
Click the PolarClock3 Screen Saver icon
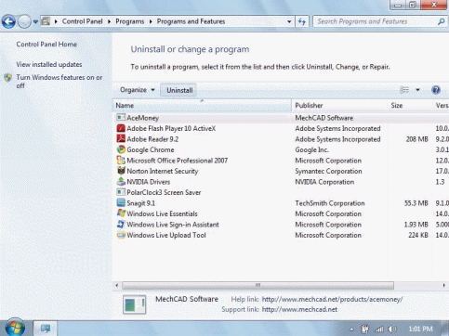pos(121,192)
